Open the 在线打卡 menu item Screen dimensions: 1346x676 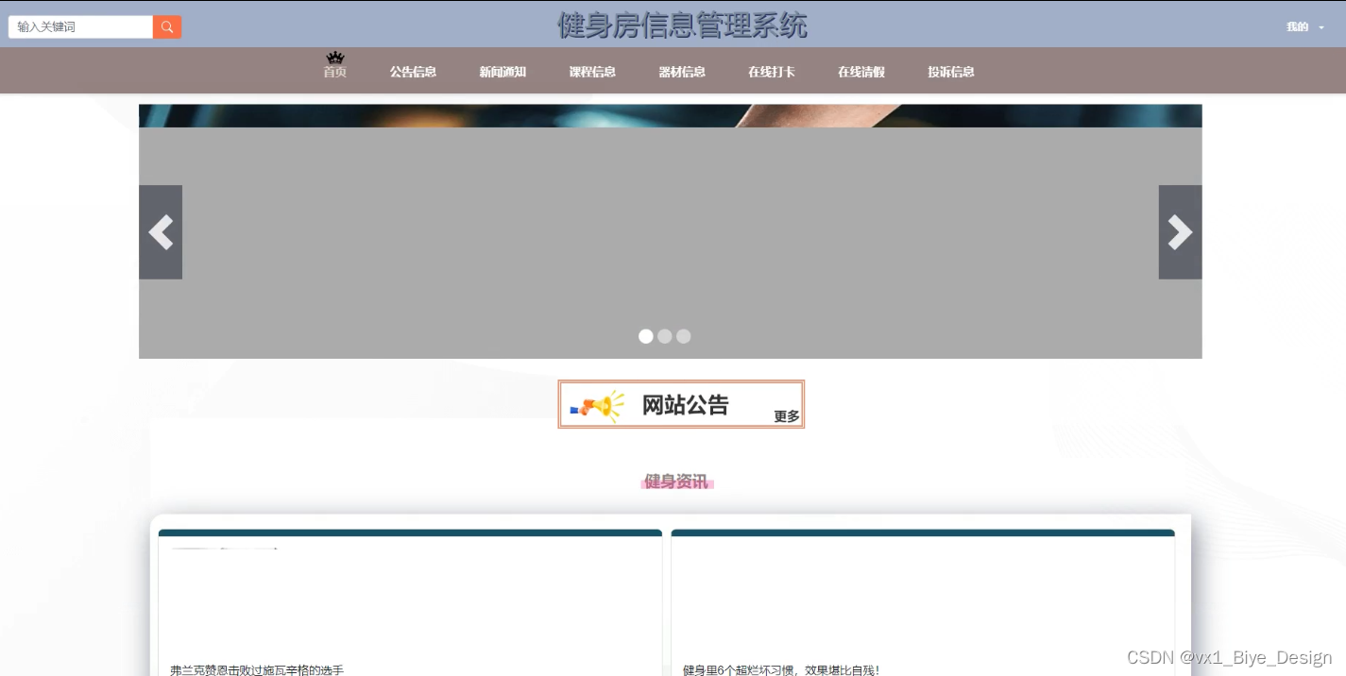click(772, 72)
